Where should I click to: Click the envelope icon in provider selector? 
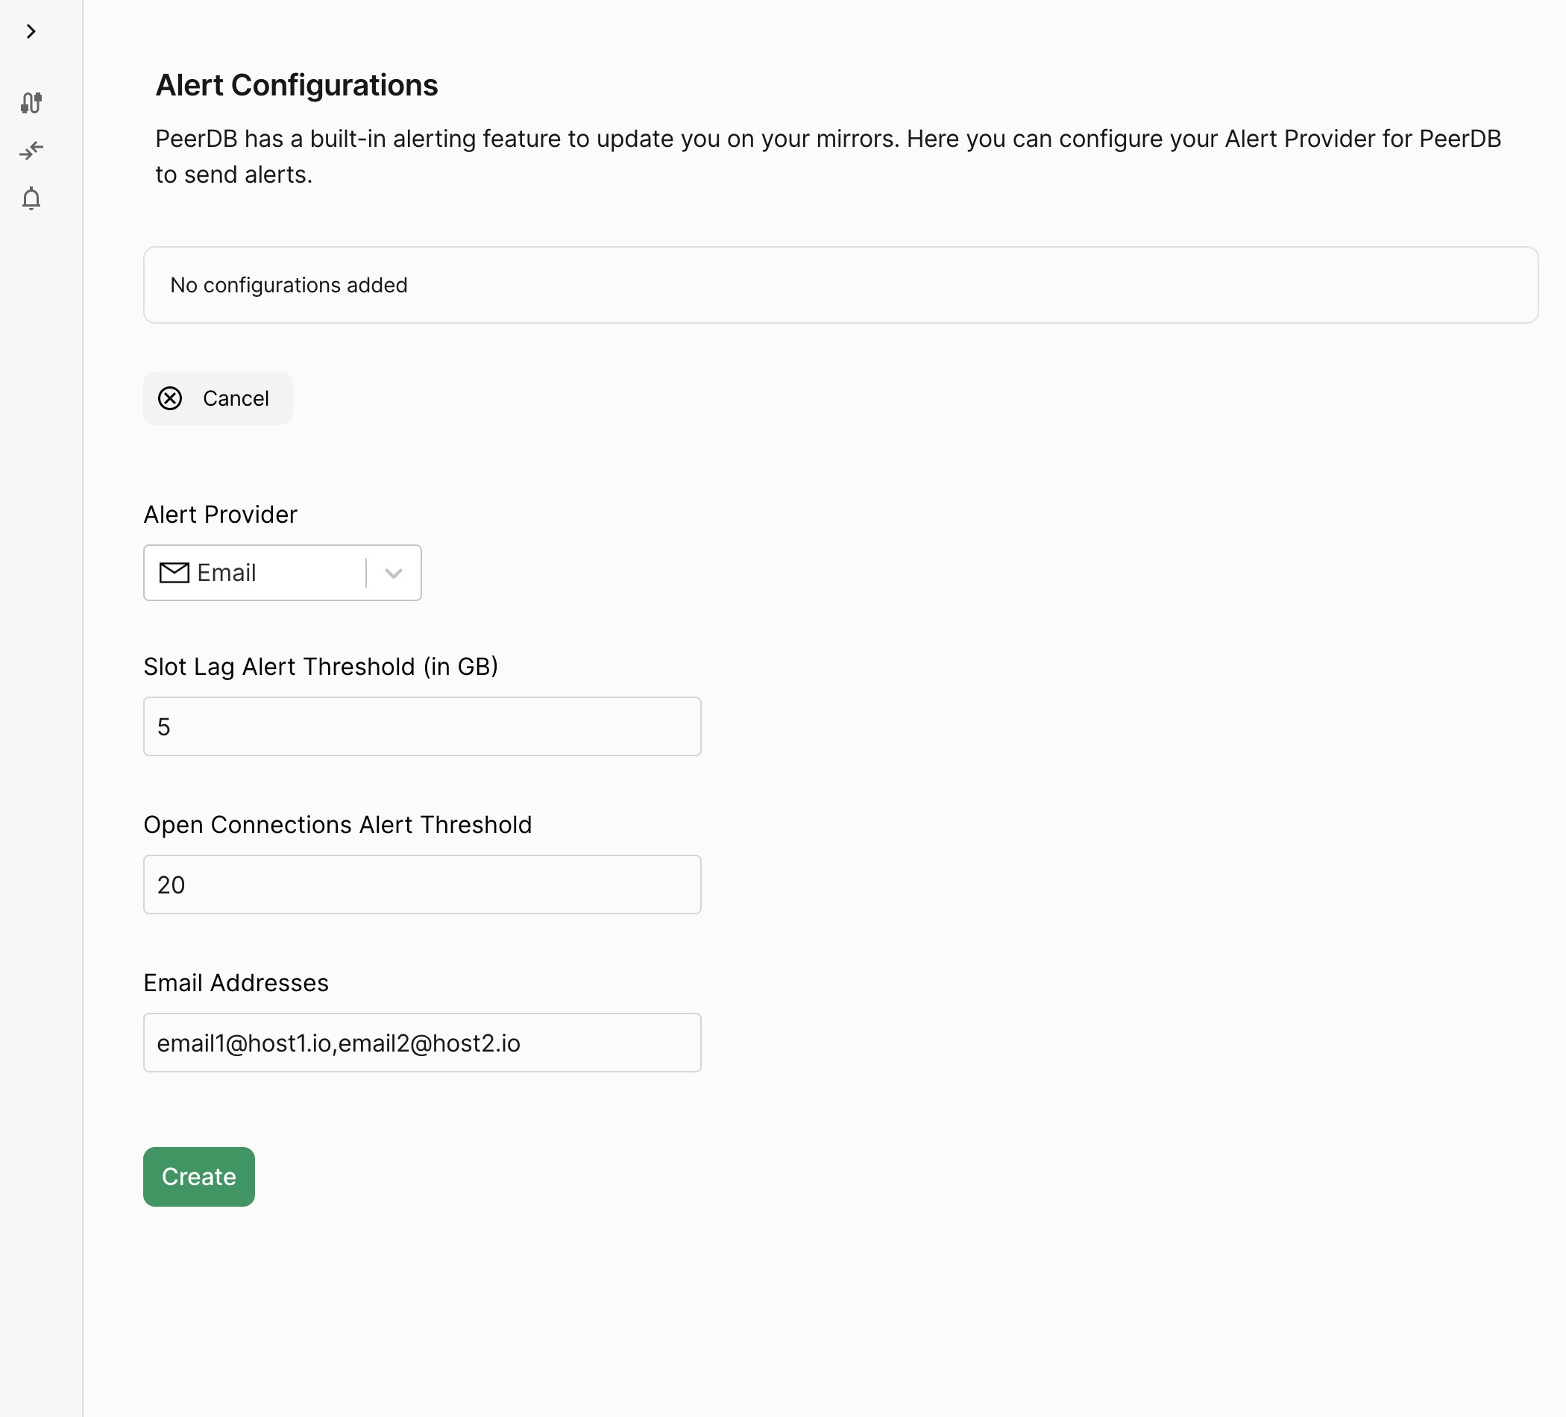click(x=174, y=574)
